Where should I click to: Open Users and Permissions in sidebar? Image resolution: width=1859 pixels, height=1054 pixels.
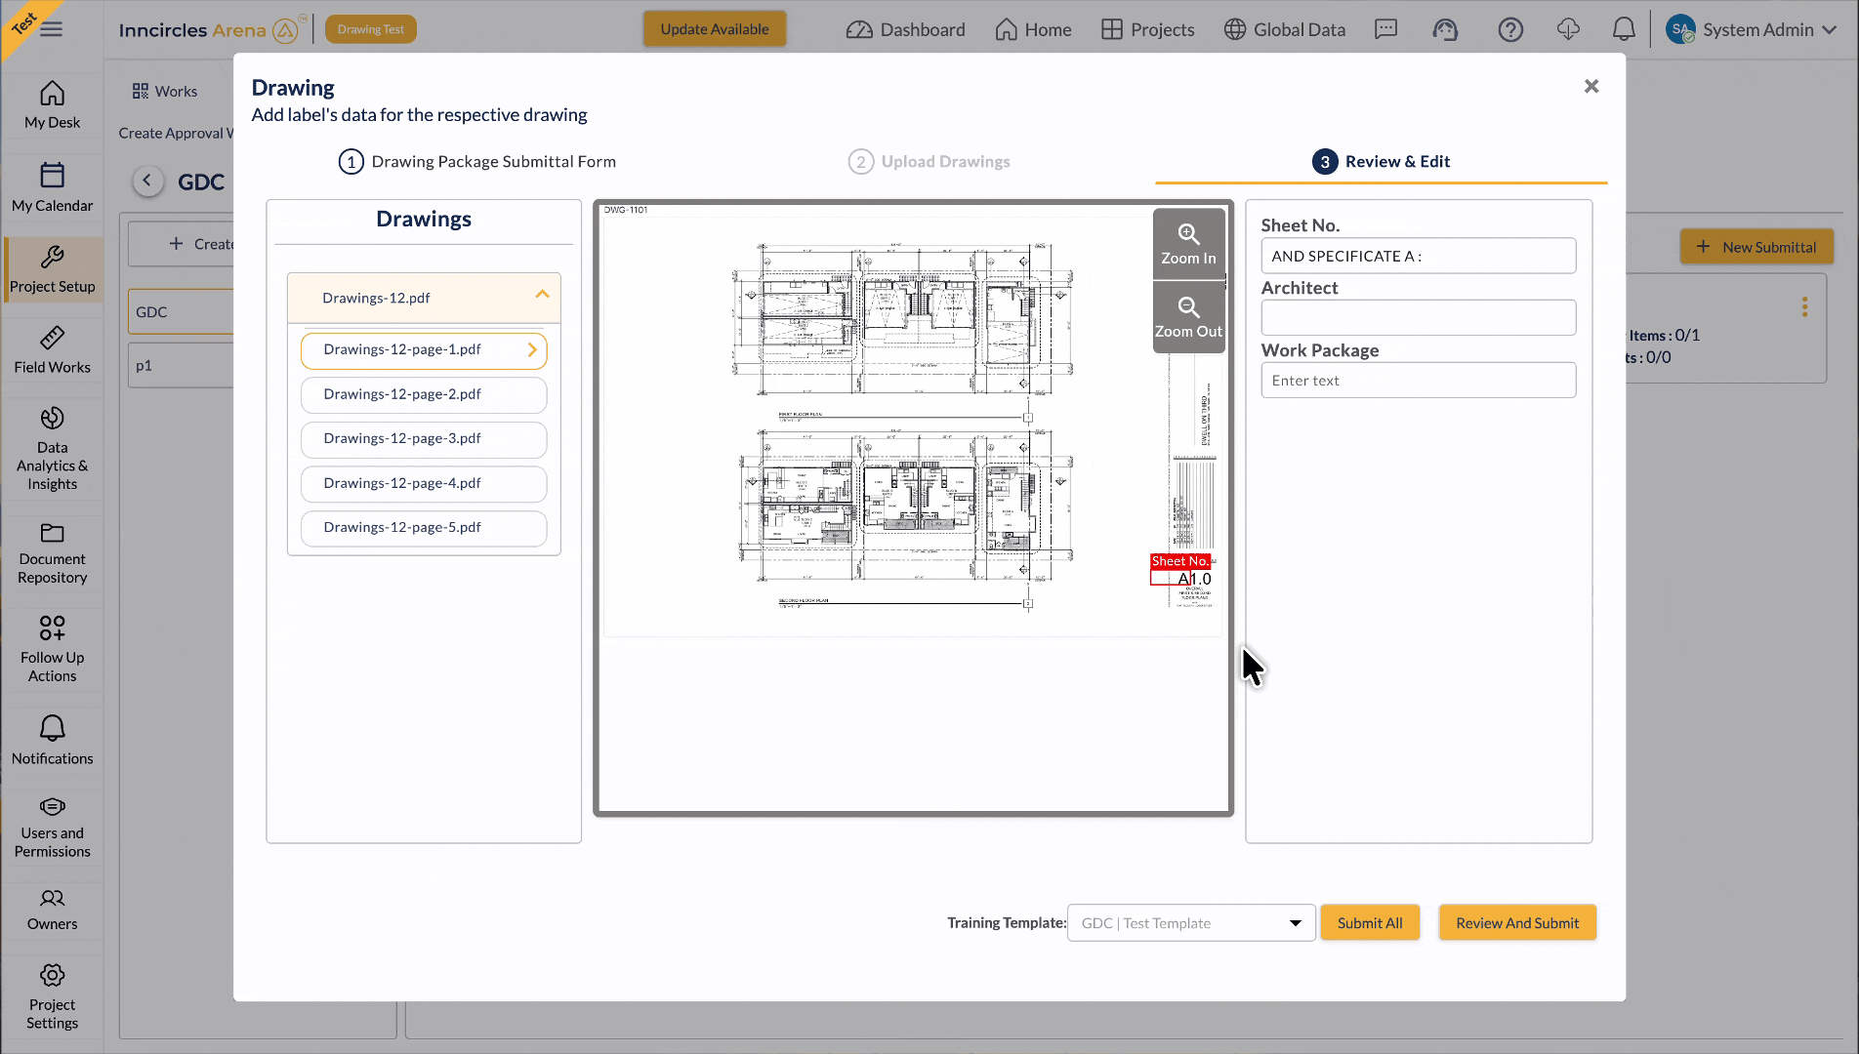pos(53,828)
